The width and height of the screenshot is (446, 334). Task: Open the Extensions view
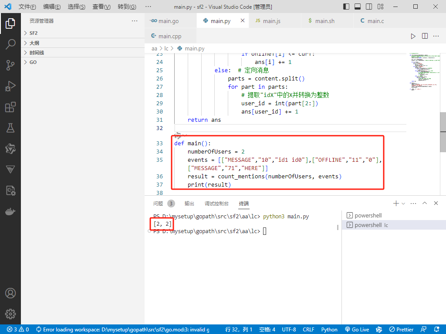(10, 107)
